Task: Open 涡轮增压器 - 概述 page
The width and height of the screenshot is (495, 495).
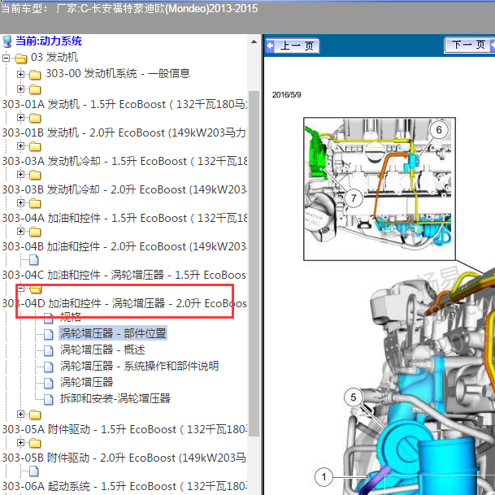Action: click(102, 350)
